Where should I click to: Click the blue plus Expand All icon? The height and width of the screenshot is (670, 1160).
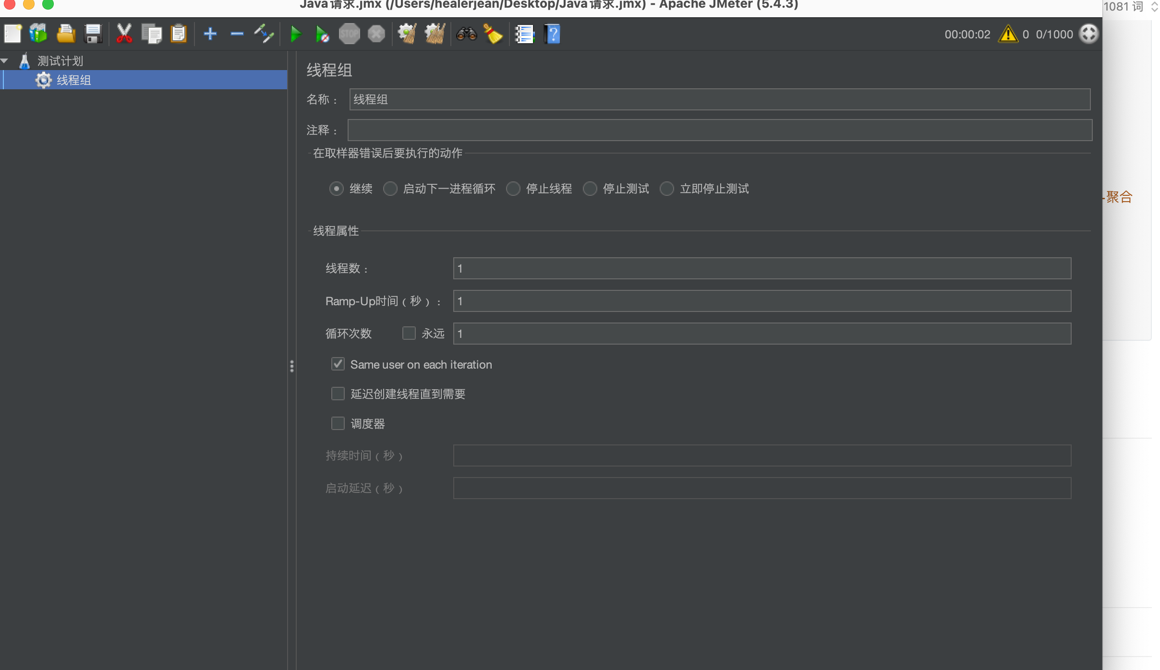210,34
